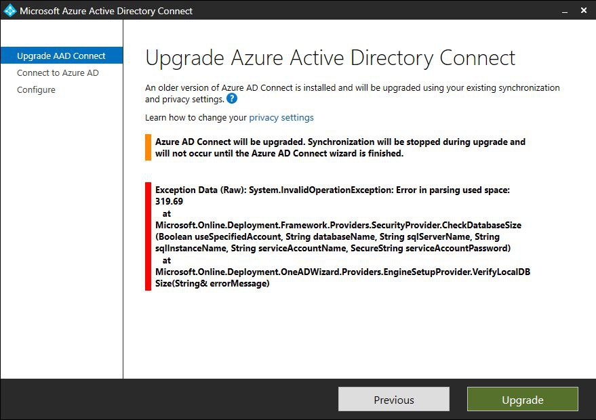The image size is (596, 420).
Task: Open the Configure step in sidebar
Action: point(36,89)
